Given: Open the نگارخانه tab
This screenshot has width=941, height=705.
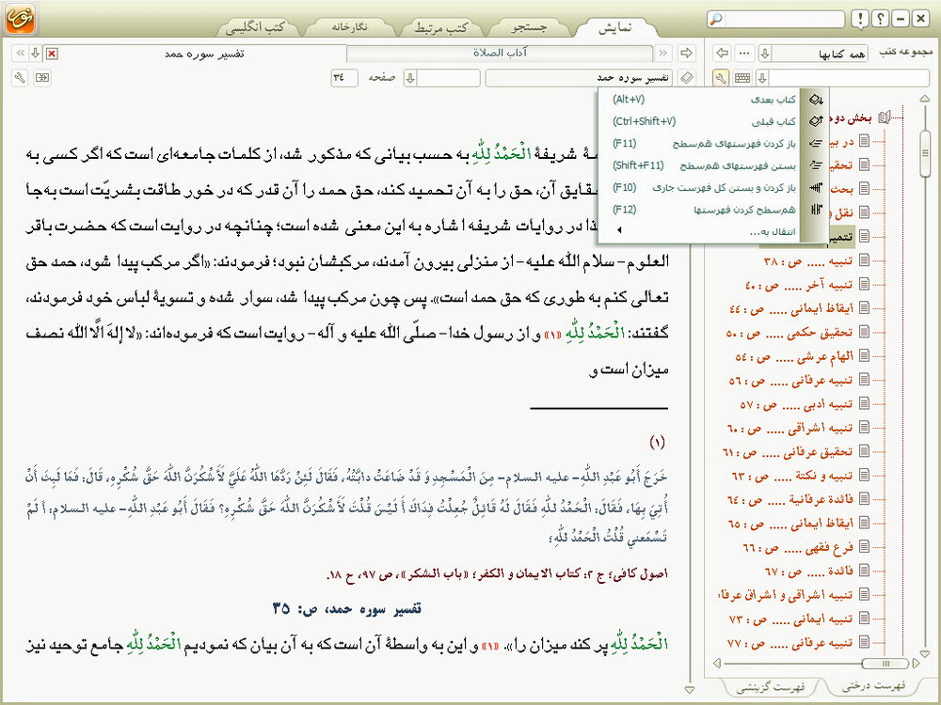Looking at the screenshot, I should tap(350, 27).
